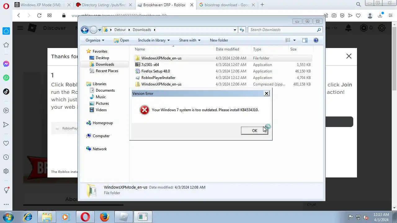Screen dimensions: 397x223
Task: Open Roblox settings gear icon
Action: point(382,28)
